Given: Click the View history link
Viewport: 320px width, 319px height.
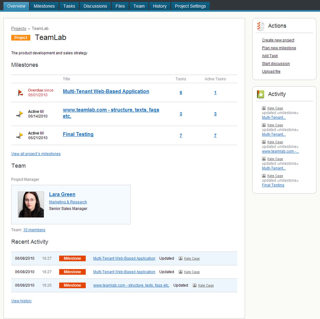Looking at the screenshot, I should [22, 301].
